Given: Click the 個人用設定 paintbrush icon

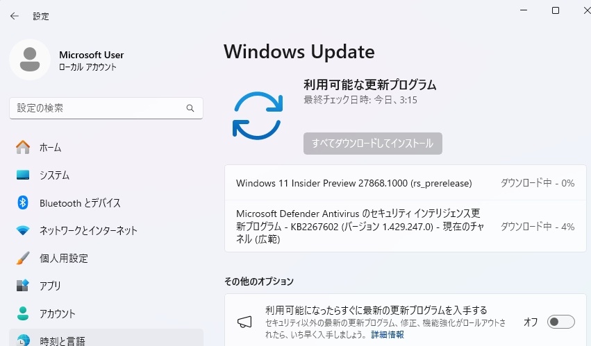Looking at the screenshot, I should 23,258.
